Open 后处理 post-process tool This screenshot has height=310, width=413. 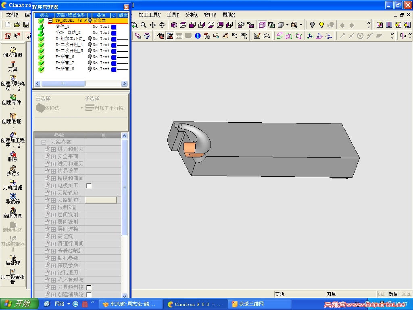[13, 260]
